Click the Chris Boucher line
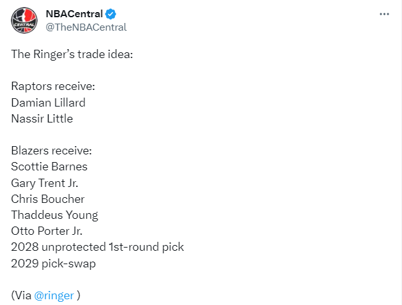This screenshot has height=305, width=402. [x=48, y=199]
